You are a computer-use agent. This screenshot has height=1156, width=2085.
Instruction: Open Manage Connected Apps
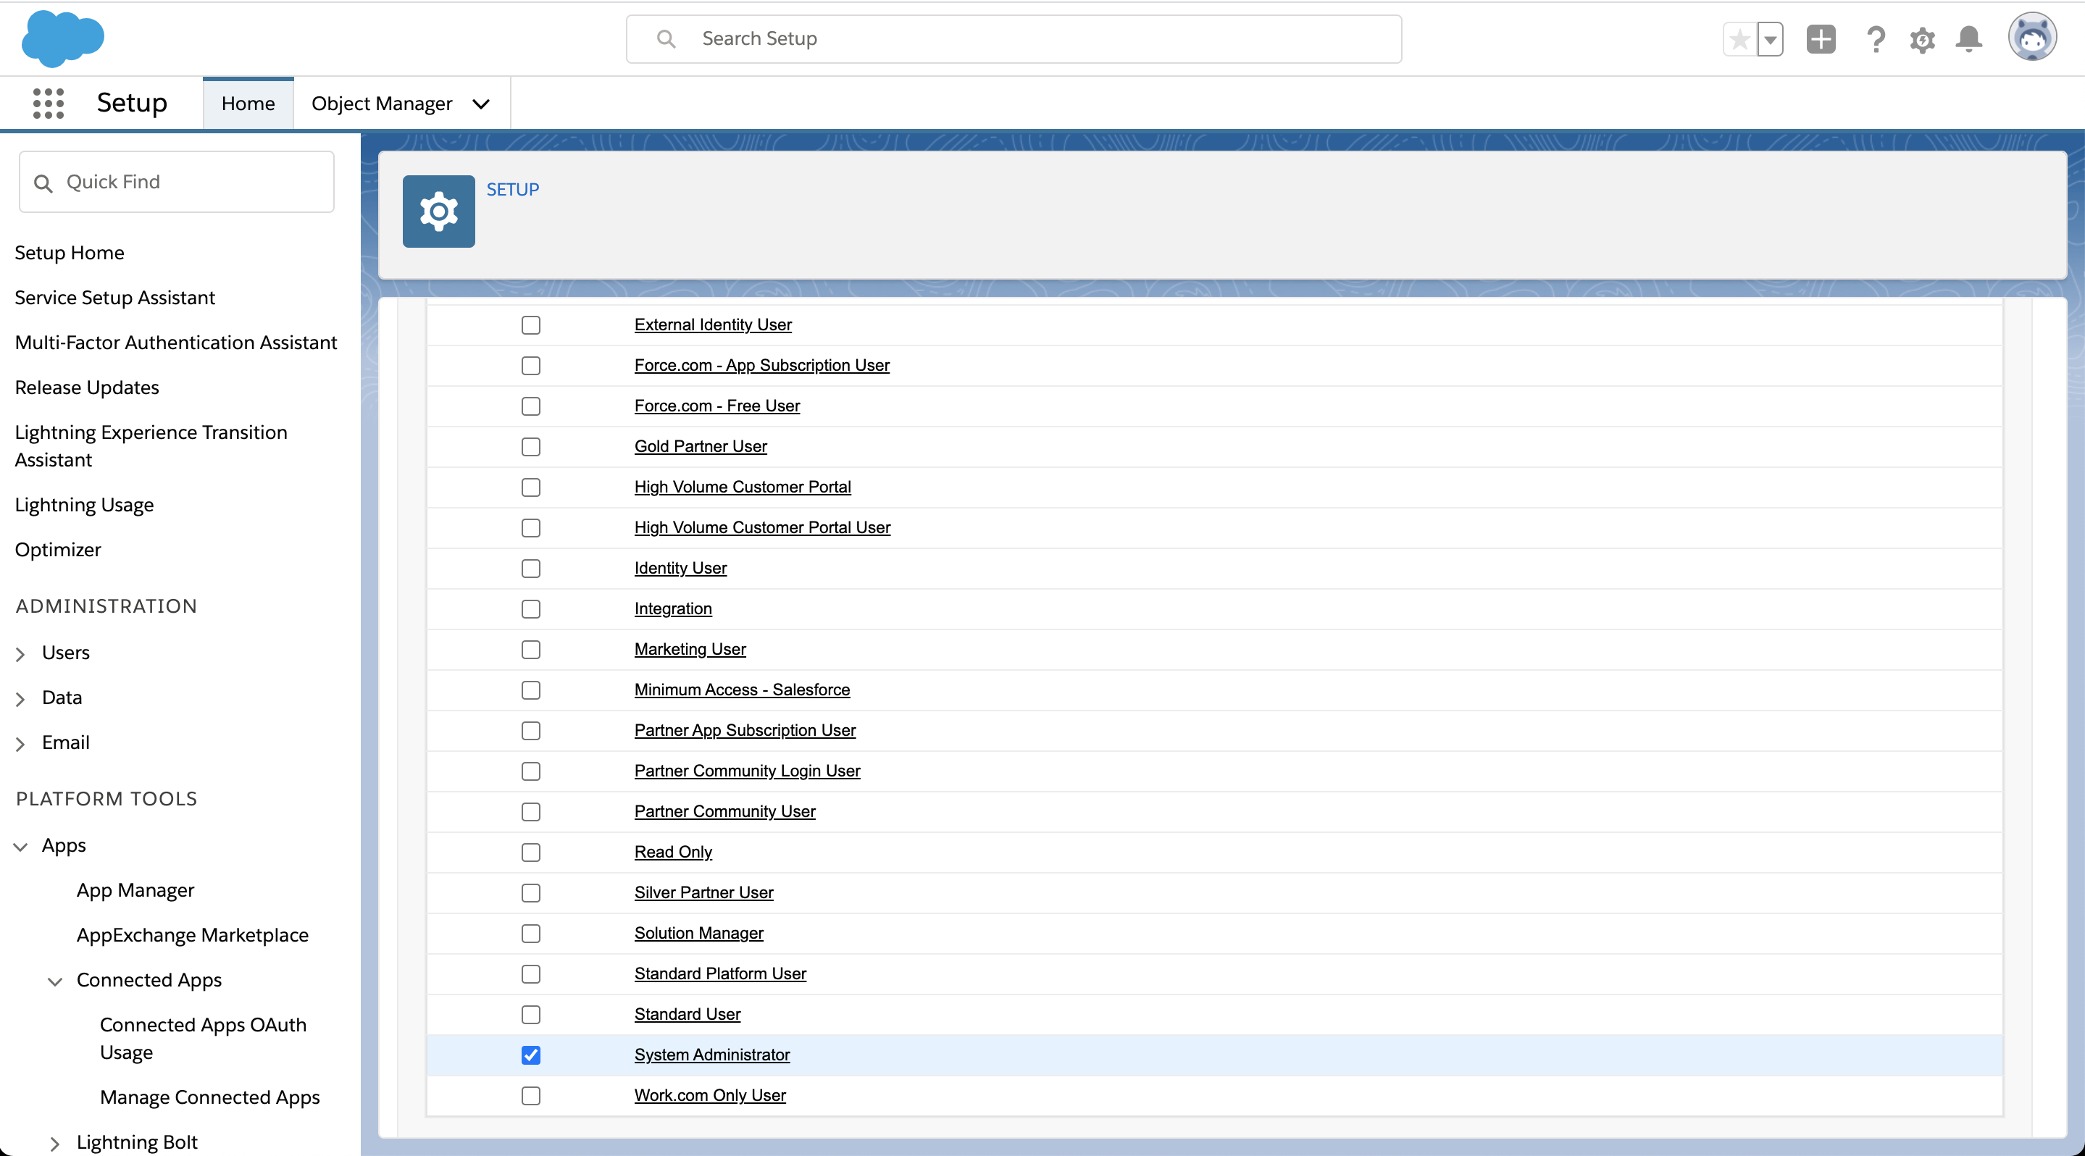(210, 1097)
